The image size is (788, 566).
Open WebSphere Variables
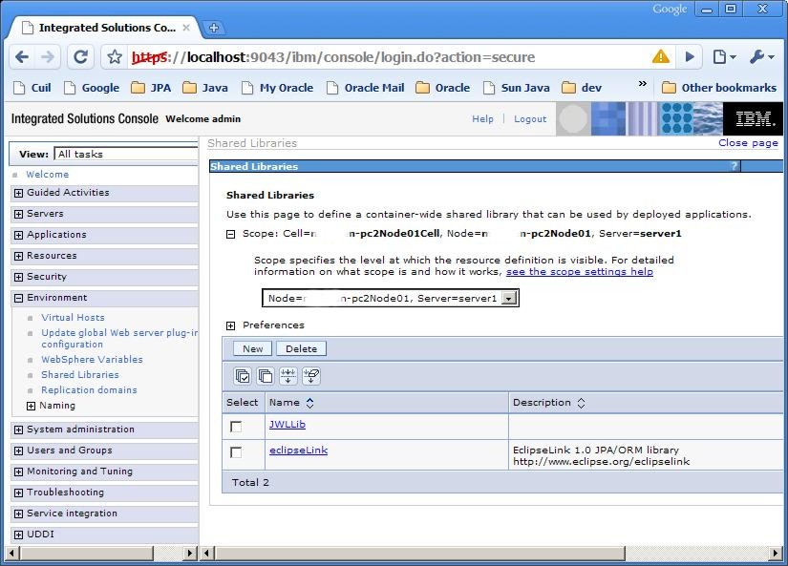pyautogui.click(x=92, y=360)
